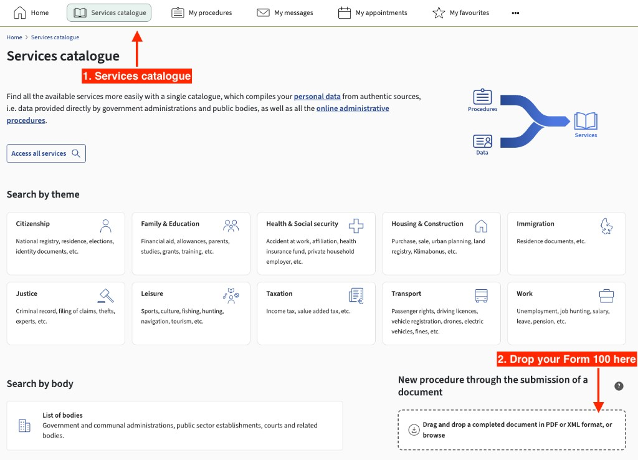Click the My messages envelope icon

(264, 12)
